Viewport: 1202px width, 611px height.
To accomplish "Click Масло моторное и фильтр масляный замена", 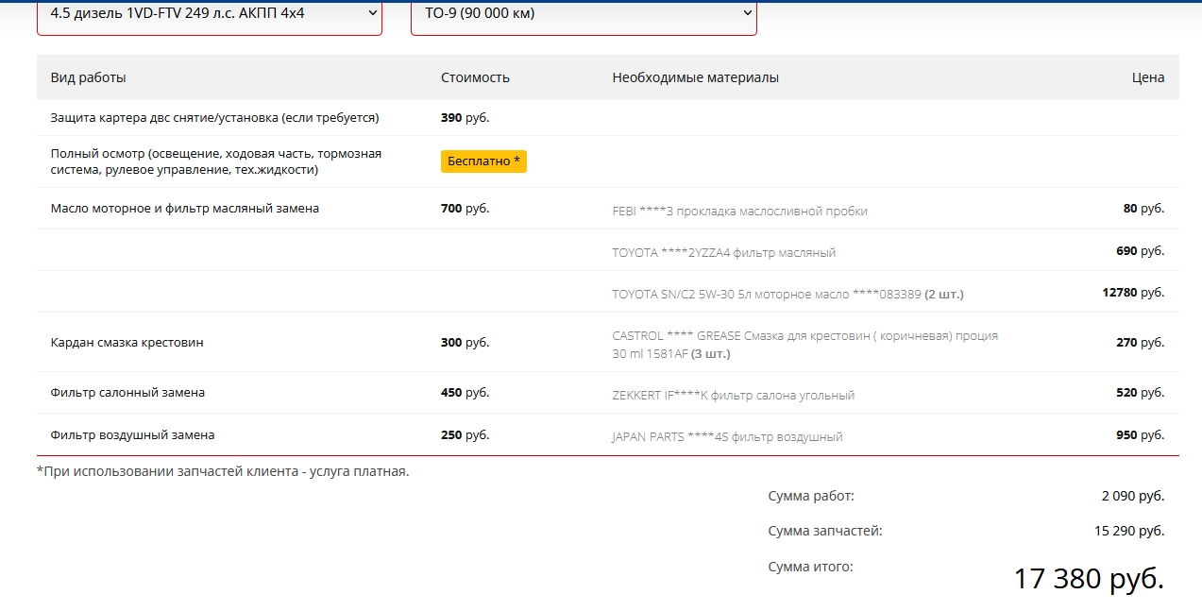I will pos(185,209).
